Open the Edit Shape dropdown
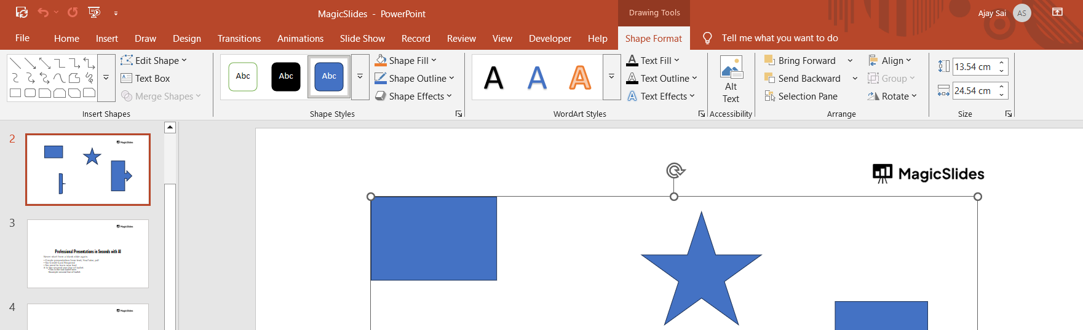1083x330 pixels. click(x=154, y=60)
